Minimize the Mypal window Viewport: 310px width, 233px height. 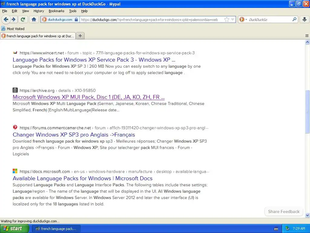292,4
